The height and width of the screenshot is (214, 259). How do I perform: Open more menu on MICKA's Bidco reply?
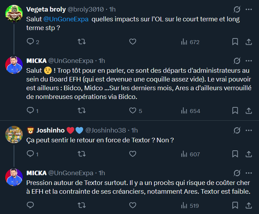point(249,60)
